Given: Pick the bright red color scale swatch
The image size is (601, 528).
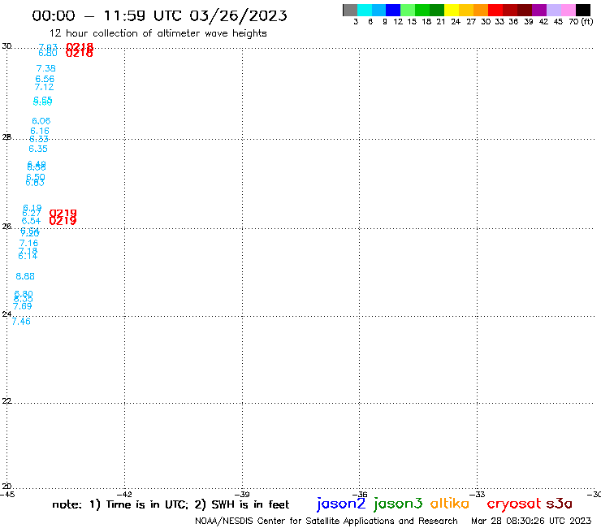Looking at the screenshot, I should pos(495,10).
